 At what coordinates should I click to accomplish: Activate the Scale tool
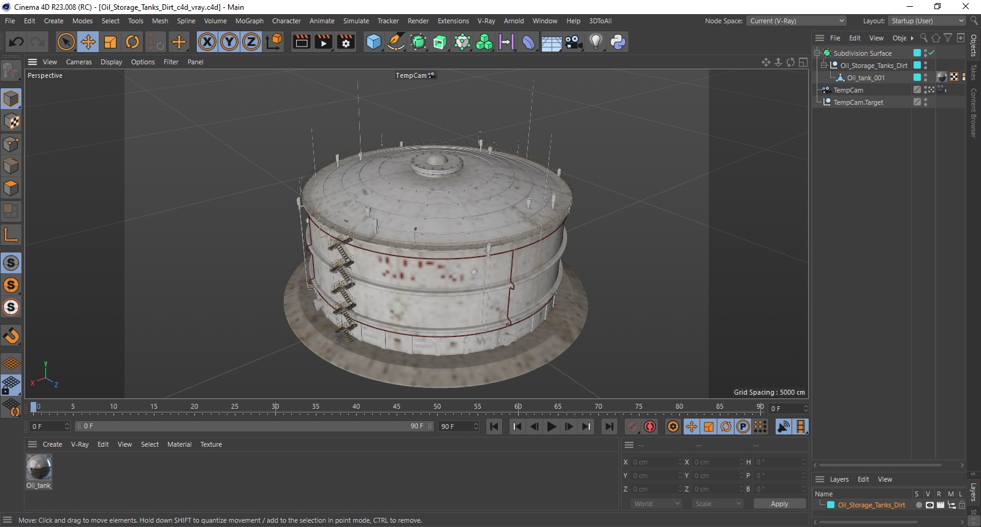[110, 42]
